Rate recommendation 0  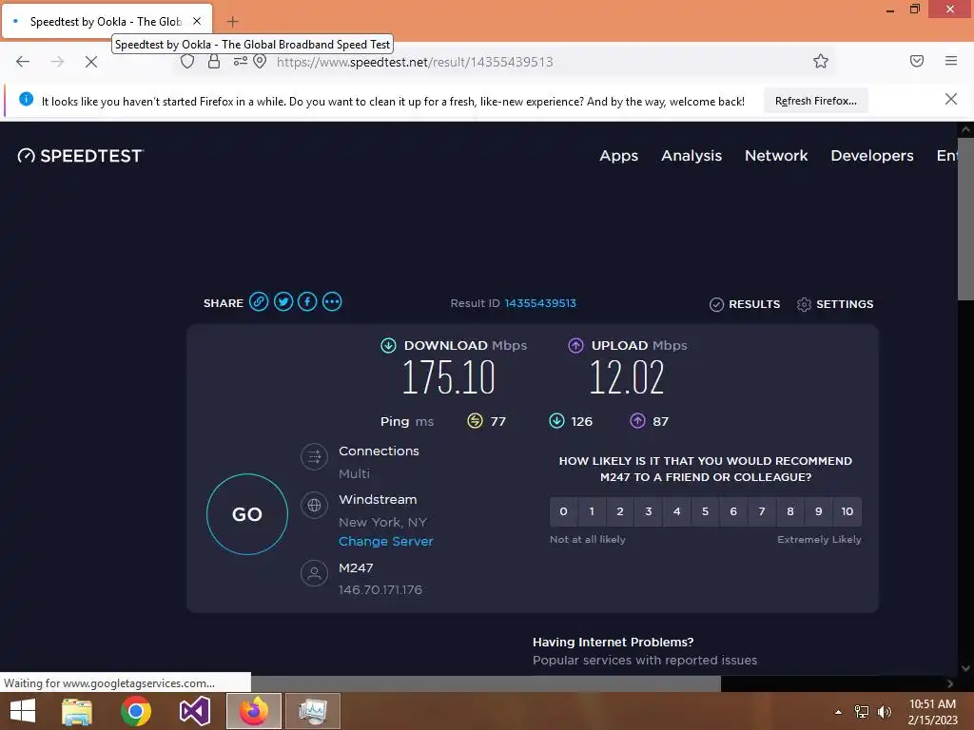click(x=563, y=511)
